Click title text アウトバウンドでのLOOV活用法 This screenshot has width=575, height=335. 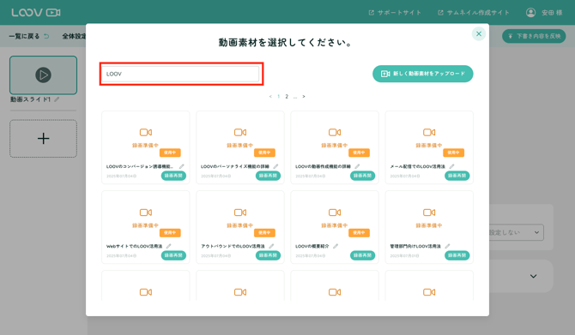[233, 247]
